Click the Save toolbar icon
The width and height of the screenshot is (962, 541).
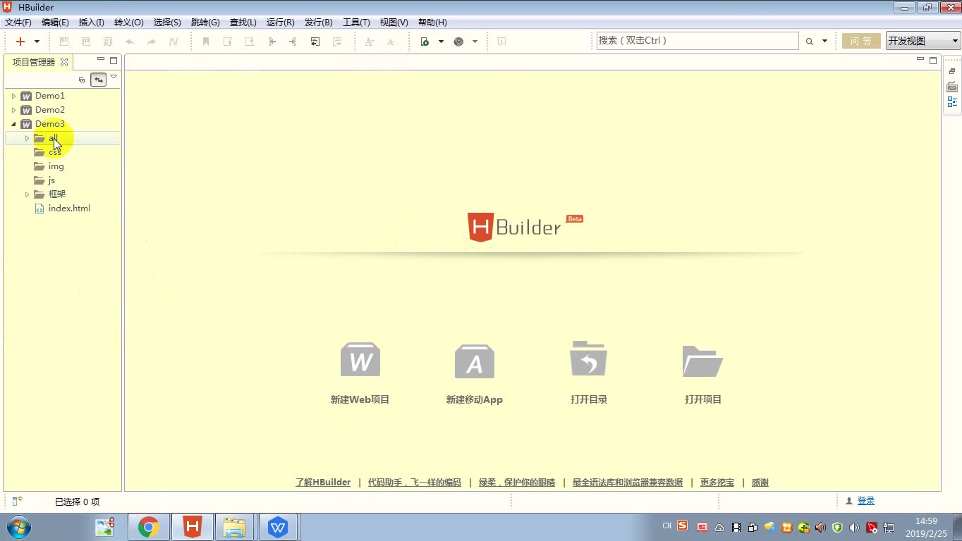[x=64, y=42]
